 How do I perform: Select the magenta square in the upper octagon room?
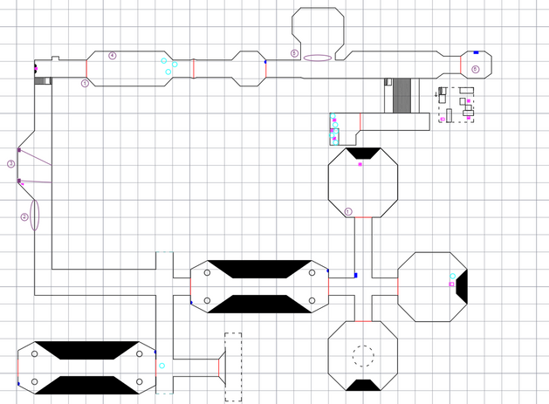pyautogui.click(x=360, y=164)
